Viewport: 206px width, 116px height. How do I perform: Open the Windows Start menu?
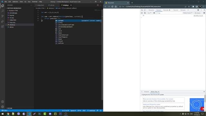tap(3, 114)
